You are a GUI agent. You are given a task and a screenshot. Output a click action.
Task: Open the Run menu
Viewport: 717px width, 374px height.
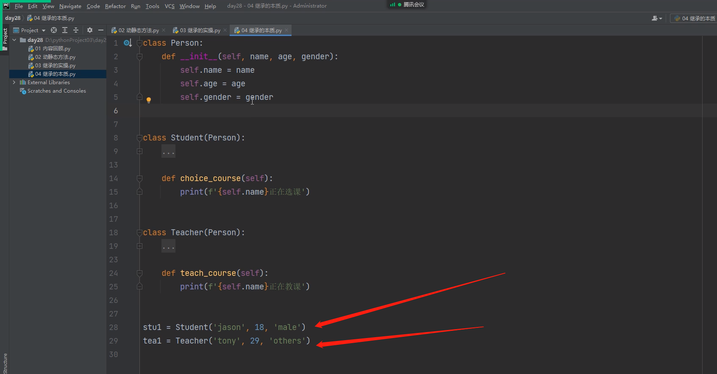pyautogui.click(x=136, y=6)
